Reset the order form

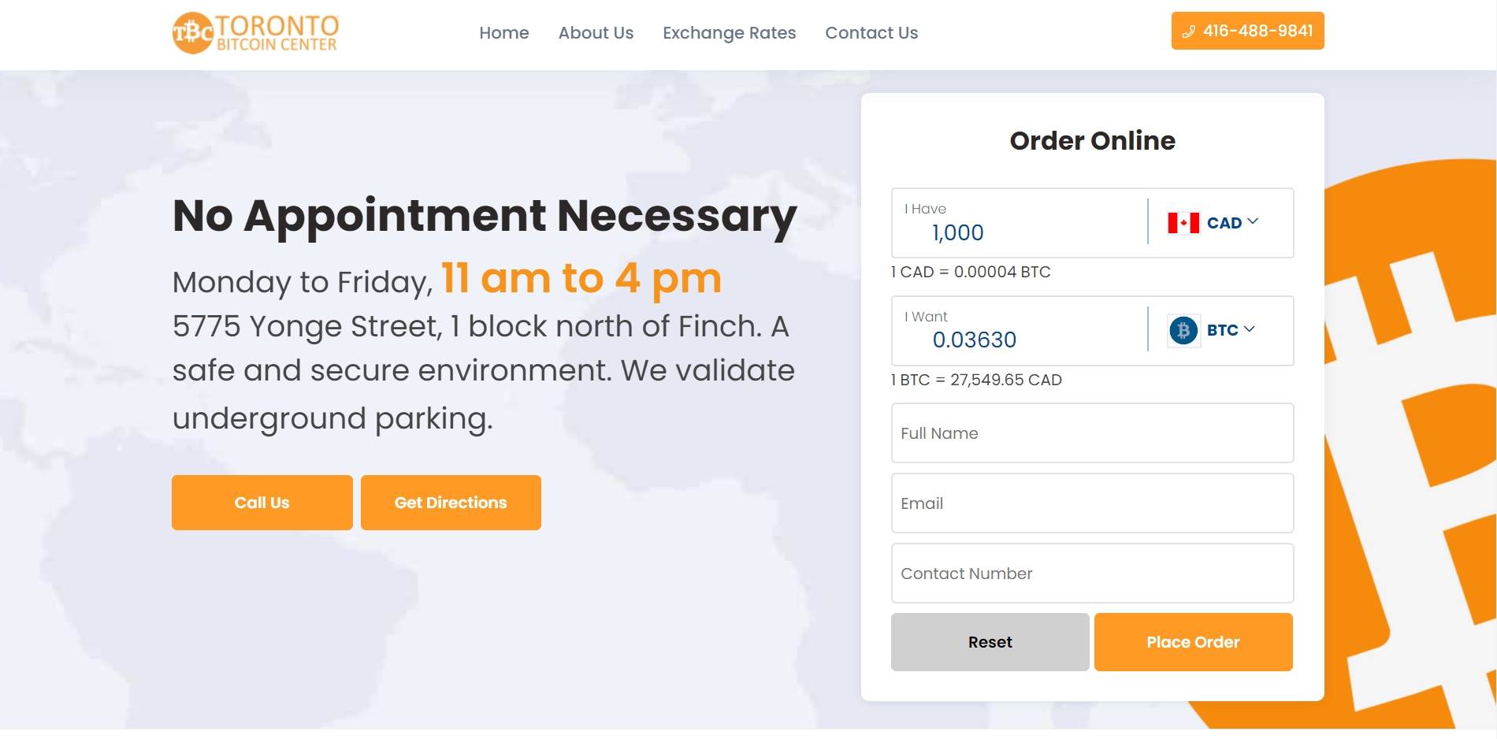(990, 642)
